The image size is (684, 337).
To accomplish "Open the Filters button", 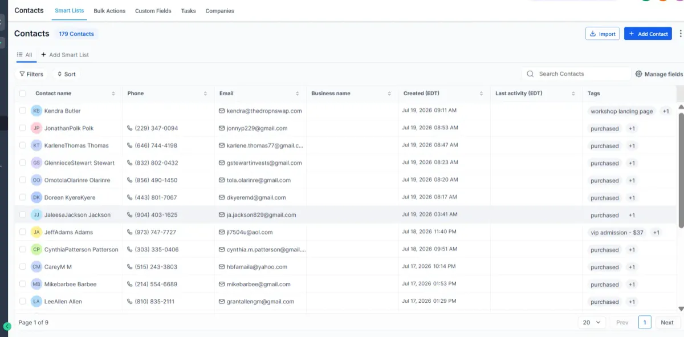I will 31,74.
